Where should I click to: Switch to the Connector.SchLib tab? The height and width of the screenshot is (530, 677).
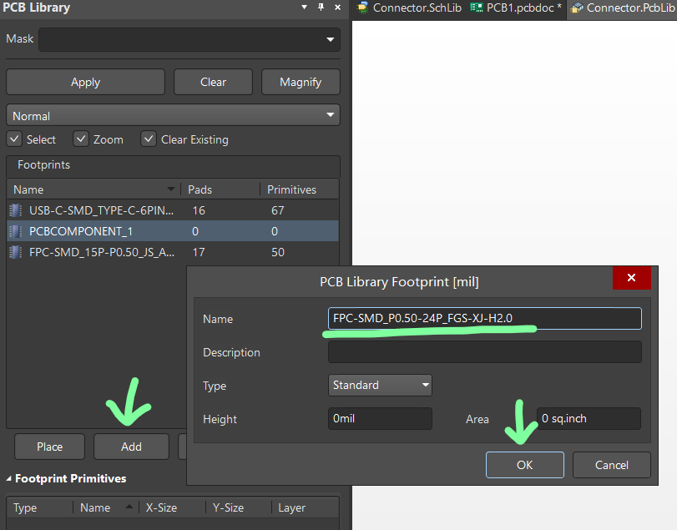[x=409, y=8]
